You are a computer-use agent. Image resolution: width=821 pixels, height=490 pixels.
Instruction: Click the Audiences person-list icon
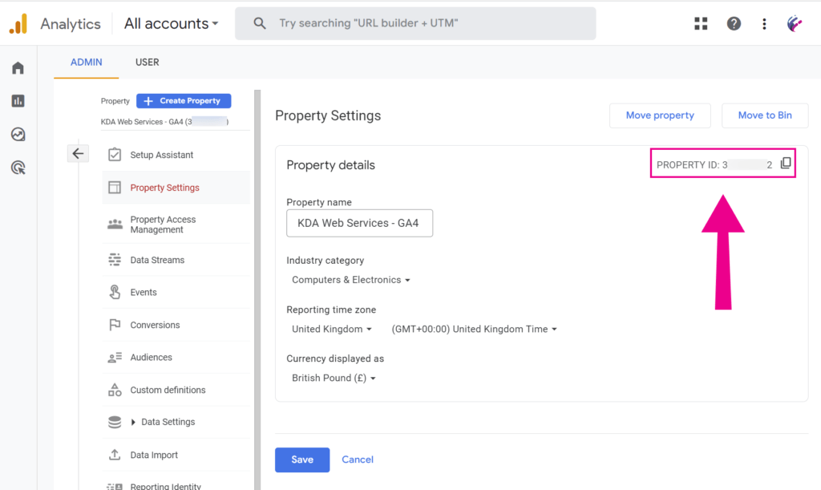(115, 358)
